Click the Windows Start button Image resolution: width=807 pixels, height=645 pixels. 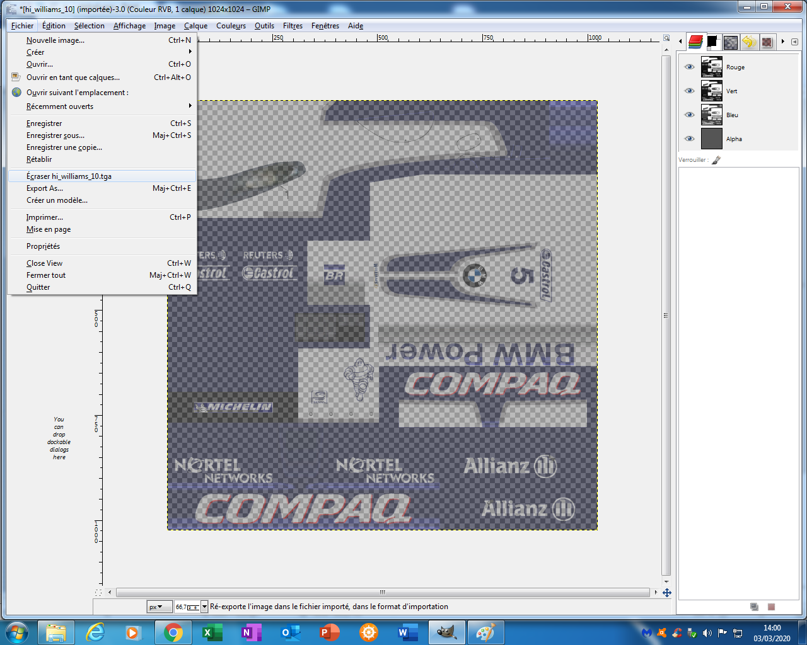tap(16, 632)
